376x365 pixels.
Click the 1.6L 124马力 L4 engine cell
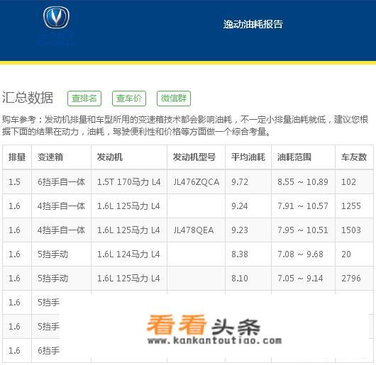point(128,254)
